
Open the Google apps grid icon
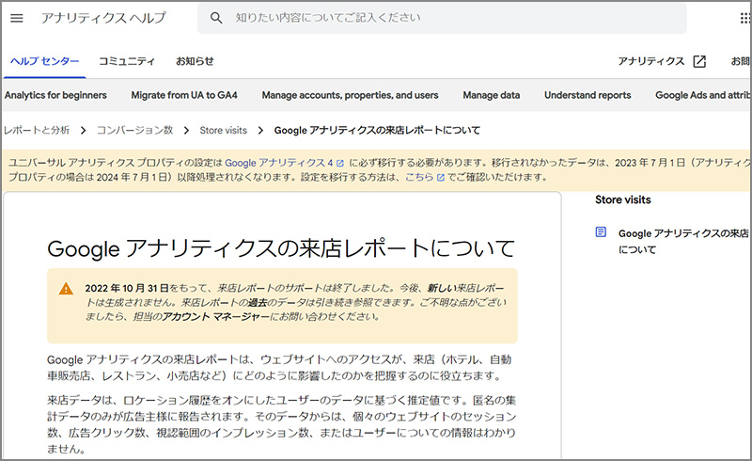pyautogui.click(x=744, y=18)
